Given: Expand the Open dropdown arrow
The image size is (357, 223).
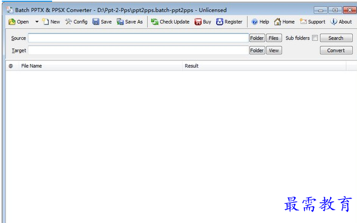Looking at the screenshot, I should (37, 22).
